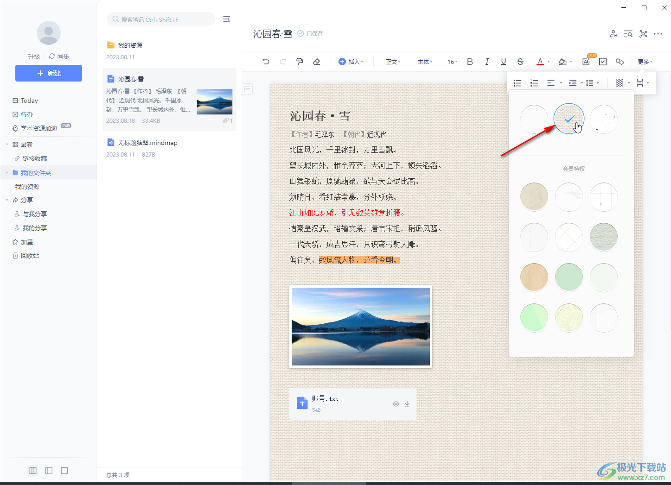Open the more options ellipsis menu
The height and width of the screenshot is (485, 671).
click(658, 34)
